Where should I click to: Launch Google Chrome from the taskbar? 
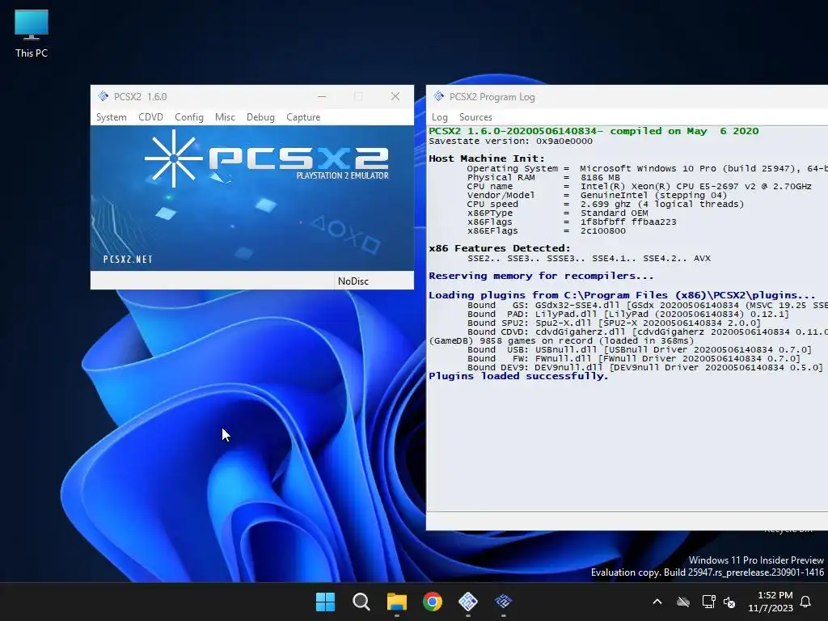pyautogui.click(x=433, y=602)
